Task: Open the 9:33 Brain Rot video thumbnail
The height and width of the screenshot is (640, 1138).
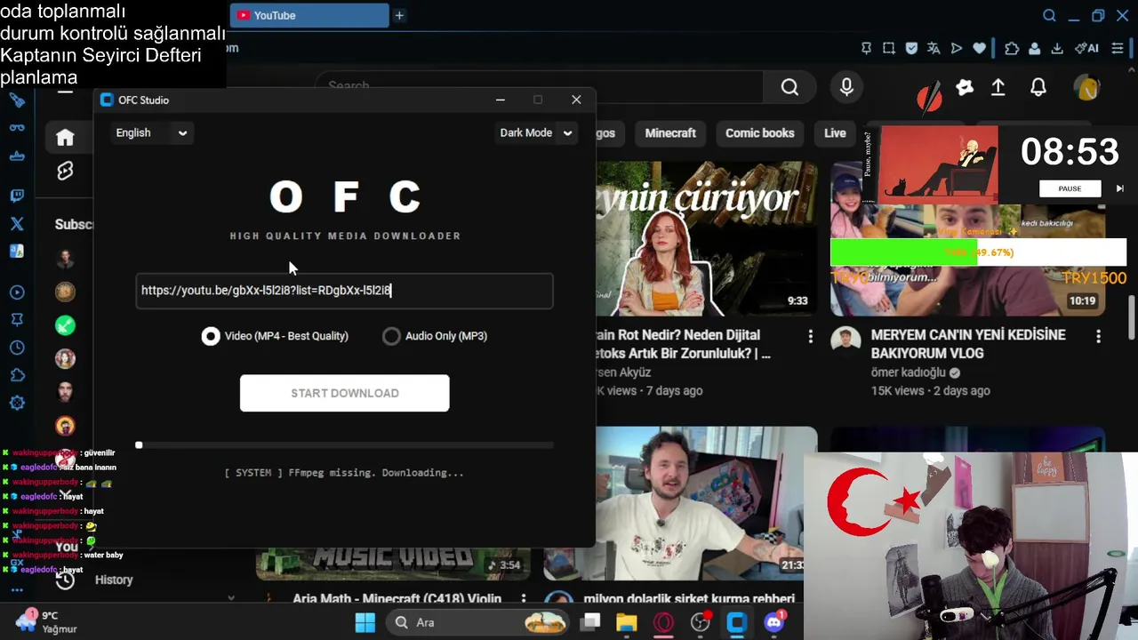Action: click(706, 238)
